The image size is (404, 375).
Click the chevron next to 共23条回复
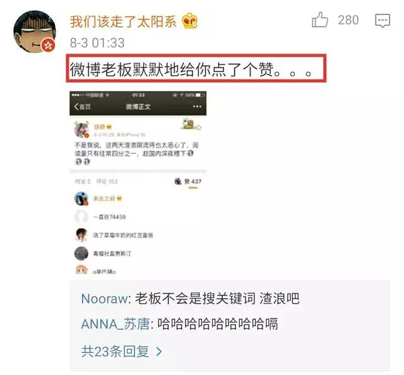click(x=159, y=351)
